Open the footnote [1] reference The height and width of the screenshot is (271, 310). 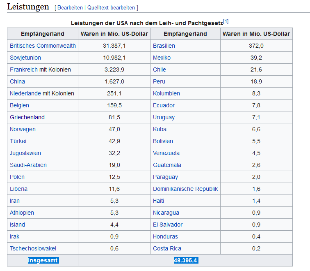click(x=226, y=21)
